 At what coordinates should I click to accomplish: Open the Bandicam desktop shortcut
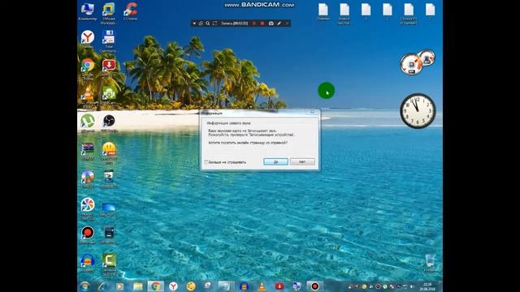click(x=88, y=234)
